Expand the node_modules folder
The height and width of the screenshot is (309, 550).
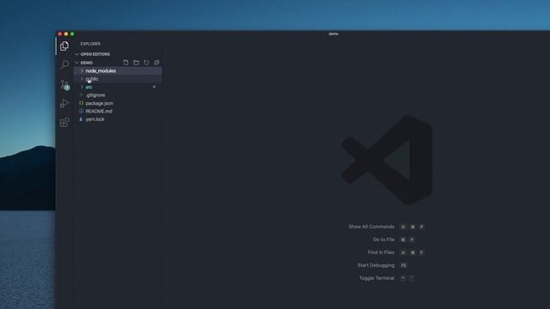118,70
